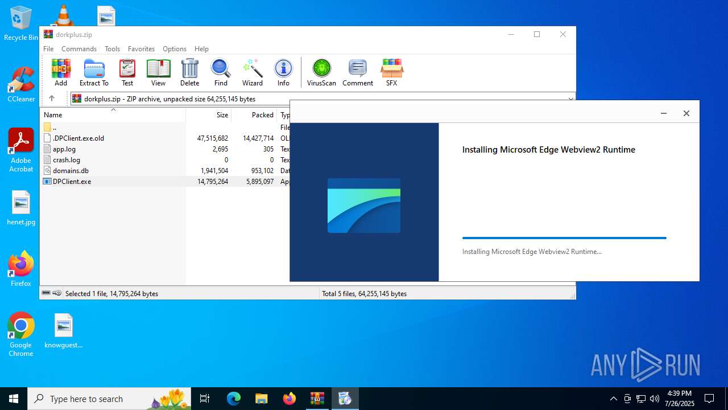Expand the archive path dropdown
The width and height of the screenshot is (728, 410).
[570, 99]
